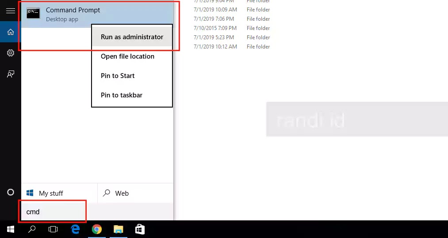Filter results by Web
448x238 pixels.
(x=135, y=193)
